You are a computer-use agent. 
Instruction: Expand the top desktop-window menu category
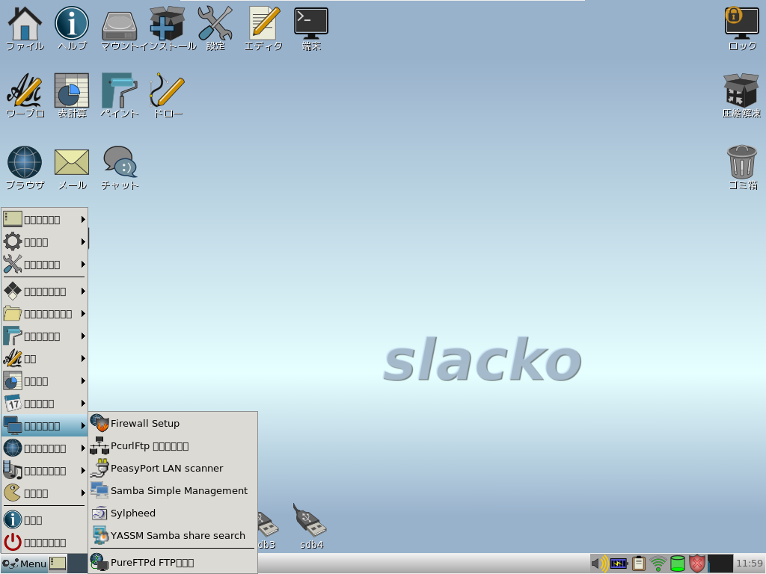coord(44,220)
